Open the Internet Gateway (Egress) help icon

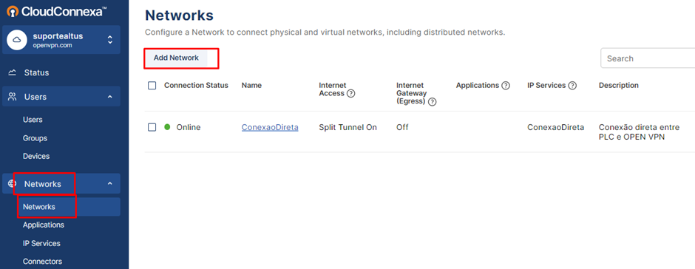coord(433,102)
